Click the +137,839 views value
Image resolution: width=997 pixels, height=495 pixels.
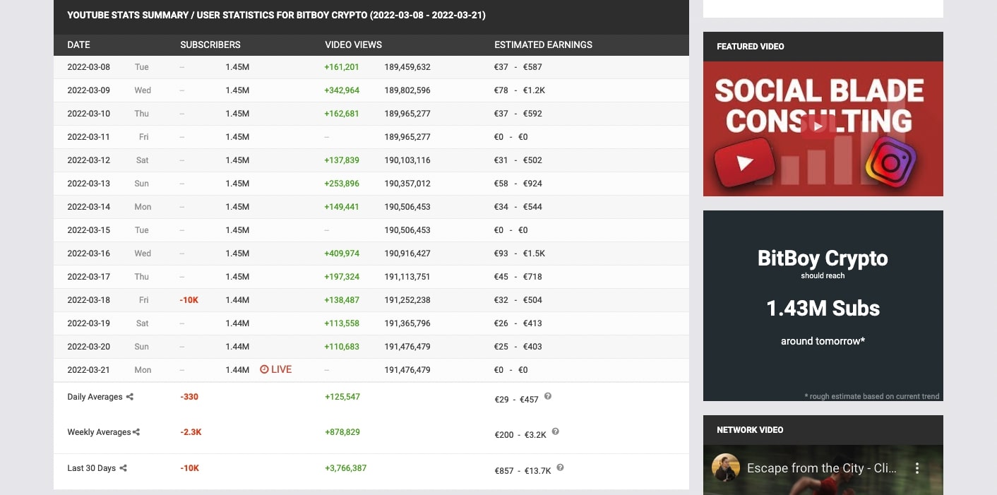[342, 160]
